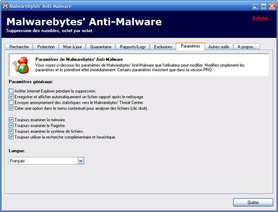Switch to the Exclusions tab
Image resolution: width=278 pixels, height=212 pixels.
click(x=163, y=47)
